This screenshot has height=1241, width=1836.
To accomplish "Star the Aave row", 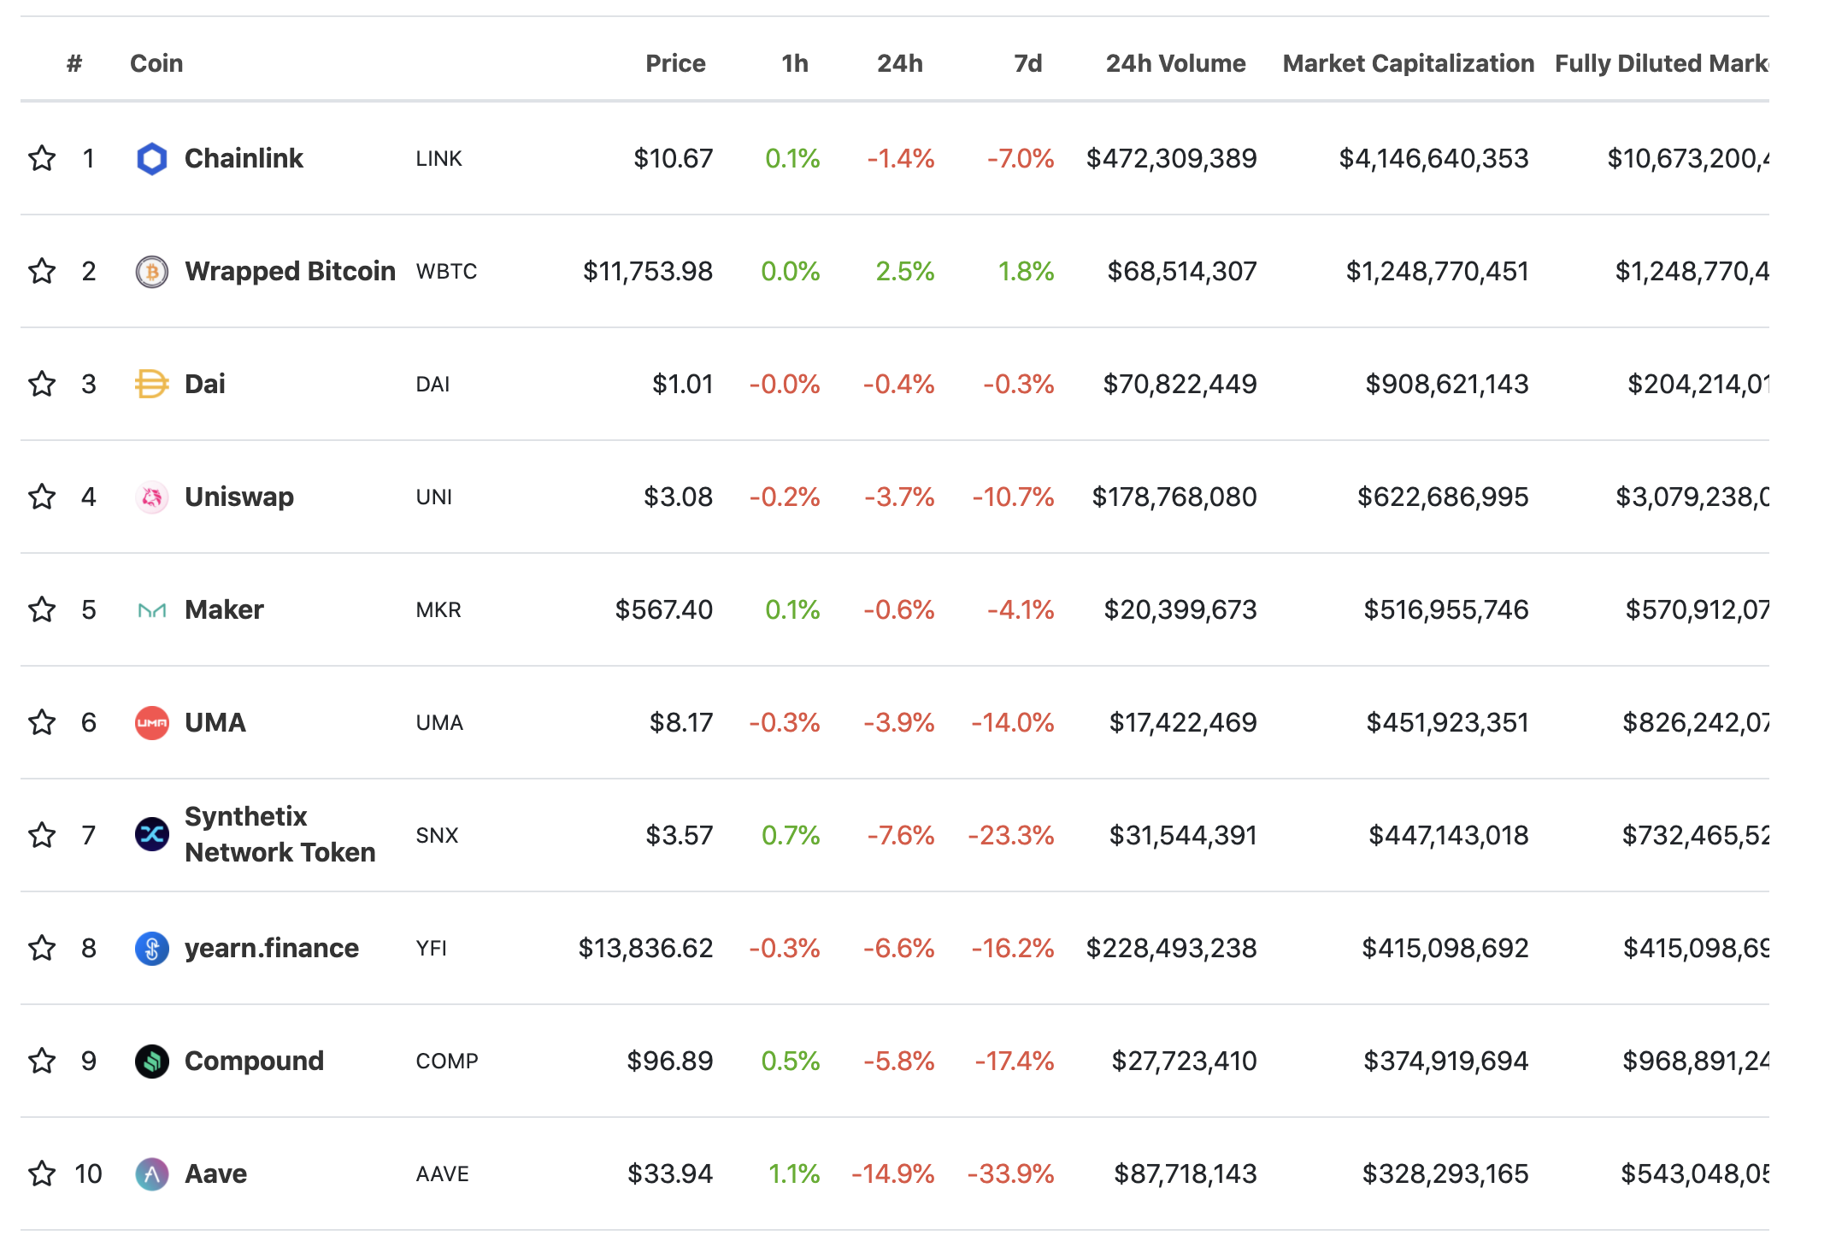I will pyautogui.click(x=42, y=1173).
